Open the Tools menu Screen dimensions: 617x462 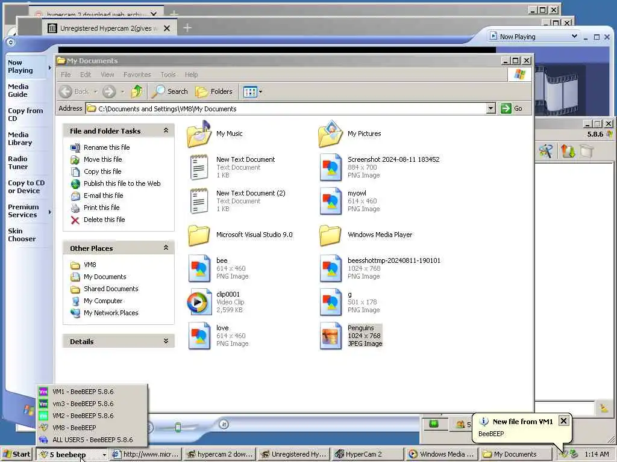point(168,75)
